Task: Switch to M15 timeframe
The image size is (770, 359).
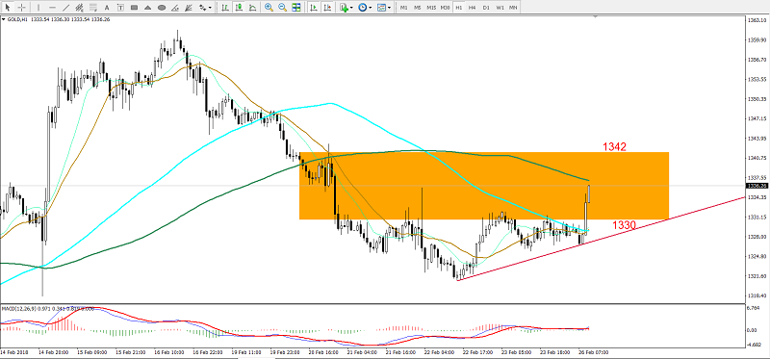Action: click(x=431, y=8)
